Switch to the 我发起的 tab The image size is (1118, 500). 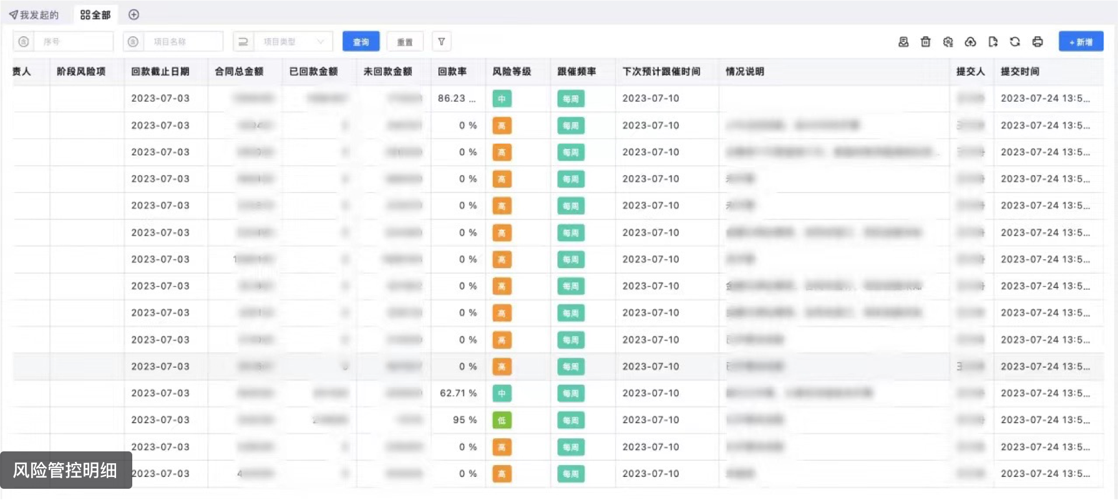(34, 14)
